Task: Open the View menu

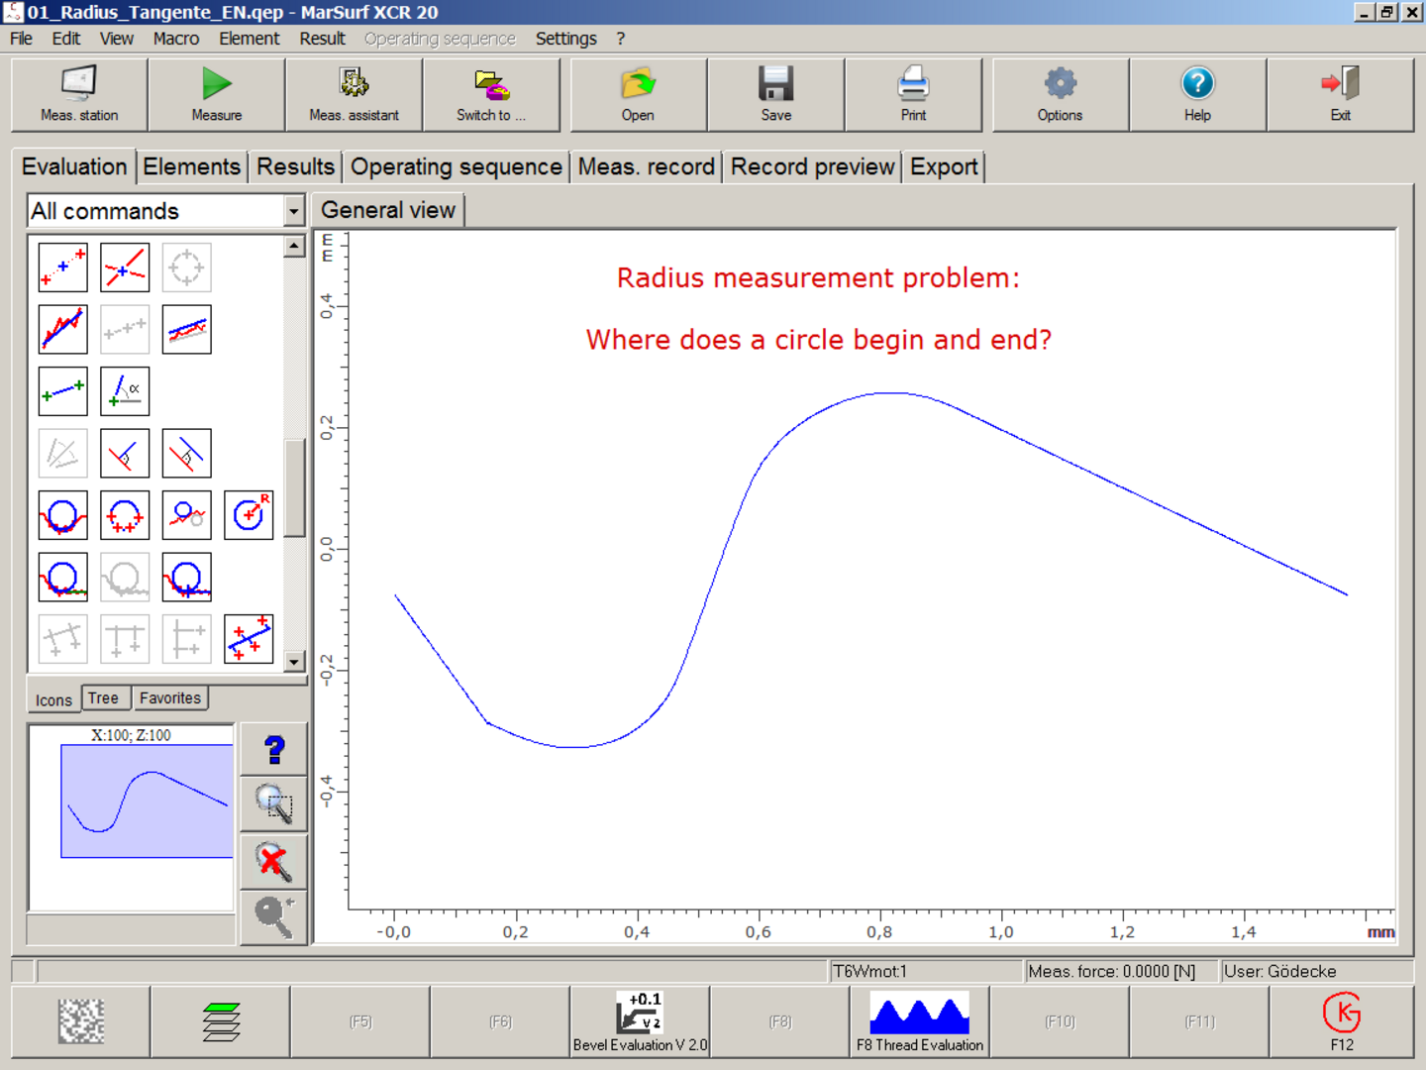Action: 117,39
